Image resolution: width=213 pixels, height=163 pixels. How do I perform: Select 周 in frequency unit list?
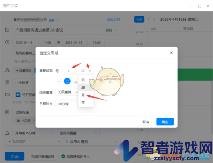86,88
